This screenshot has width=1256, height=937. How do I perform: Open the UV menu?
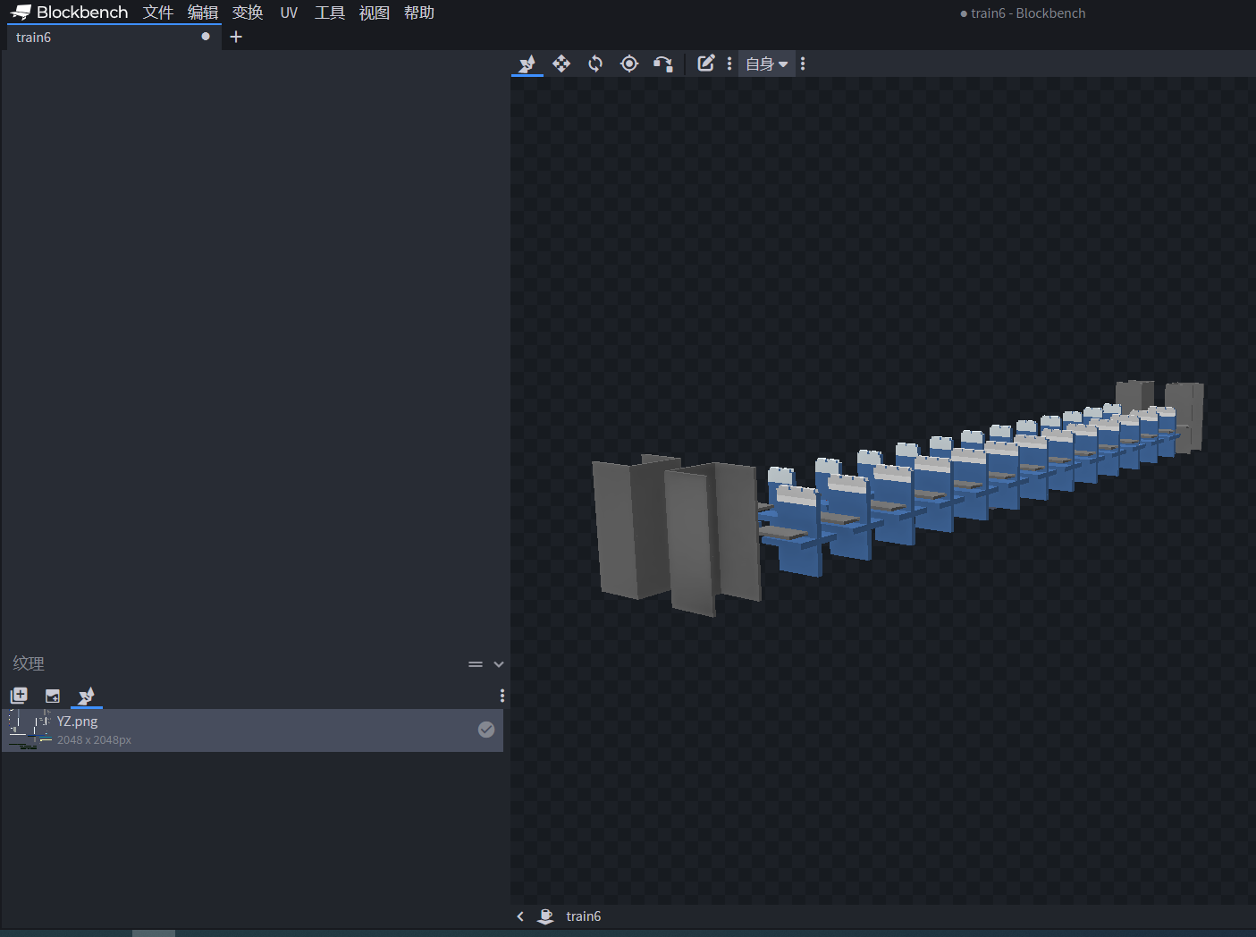tap(289, 13)
